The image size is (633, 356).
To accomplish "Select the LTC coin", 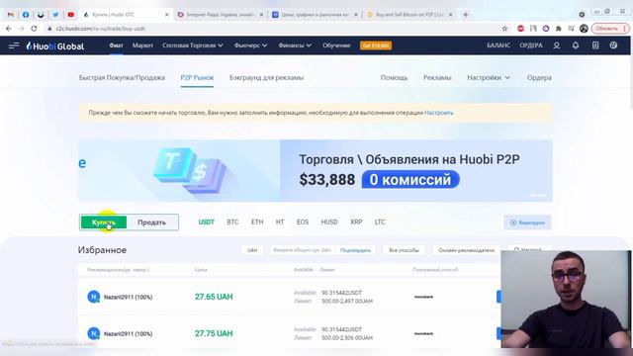I will pos(380,222).
